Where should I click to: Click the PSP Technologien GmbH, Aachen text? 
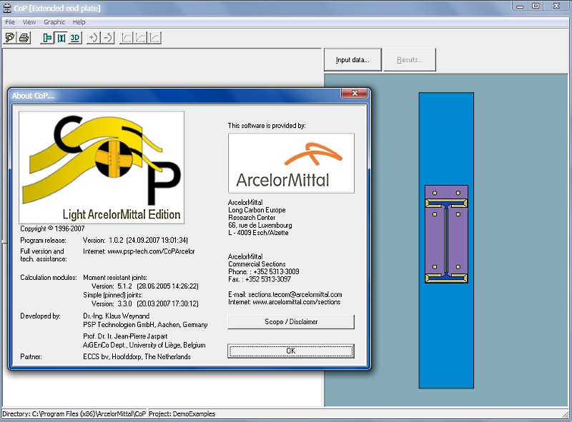(145, 324)
